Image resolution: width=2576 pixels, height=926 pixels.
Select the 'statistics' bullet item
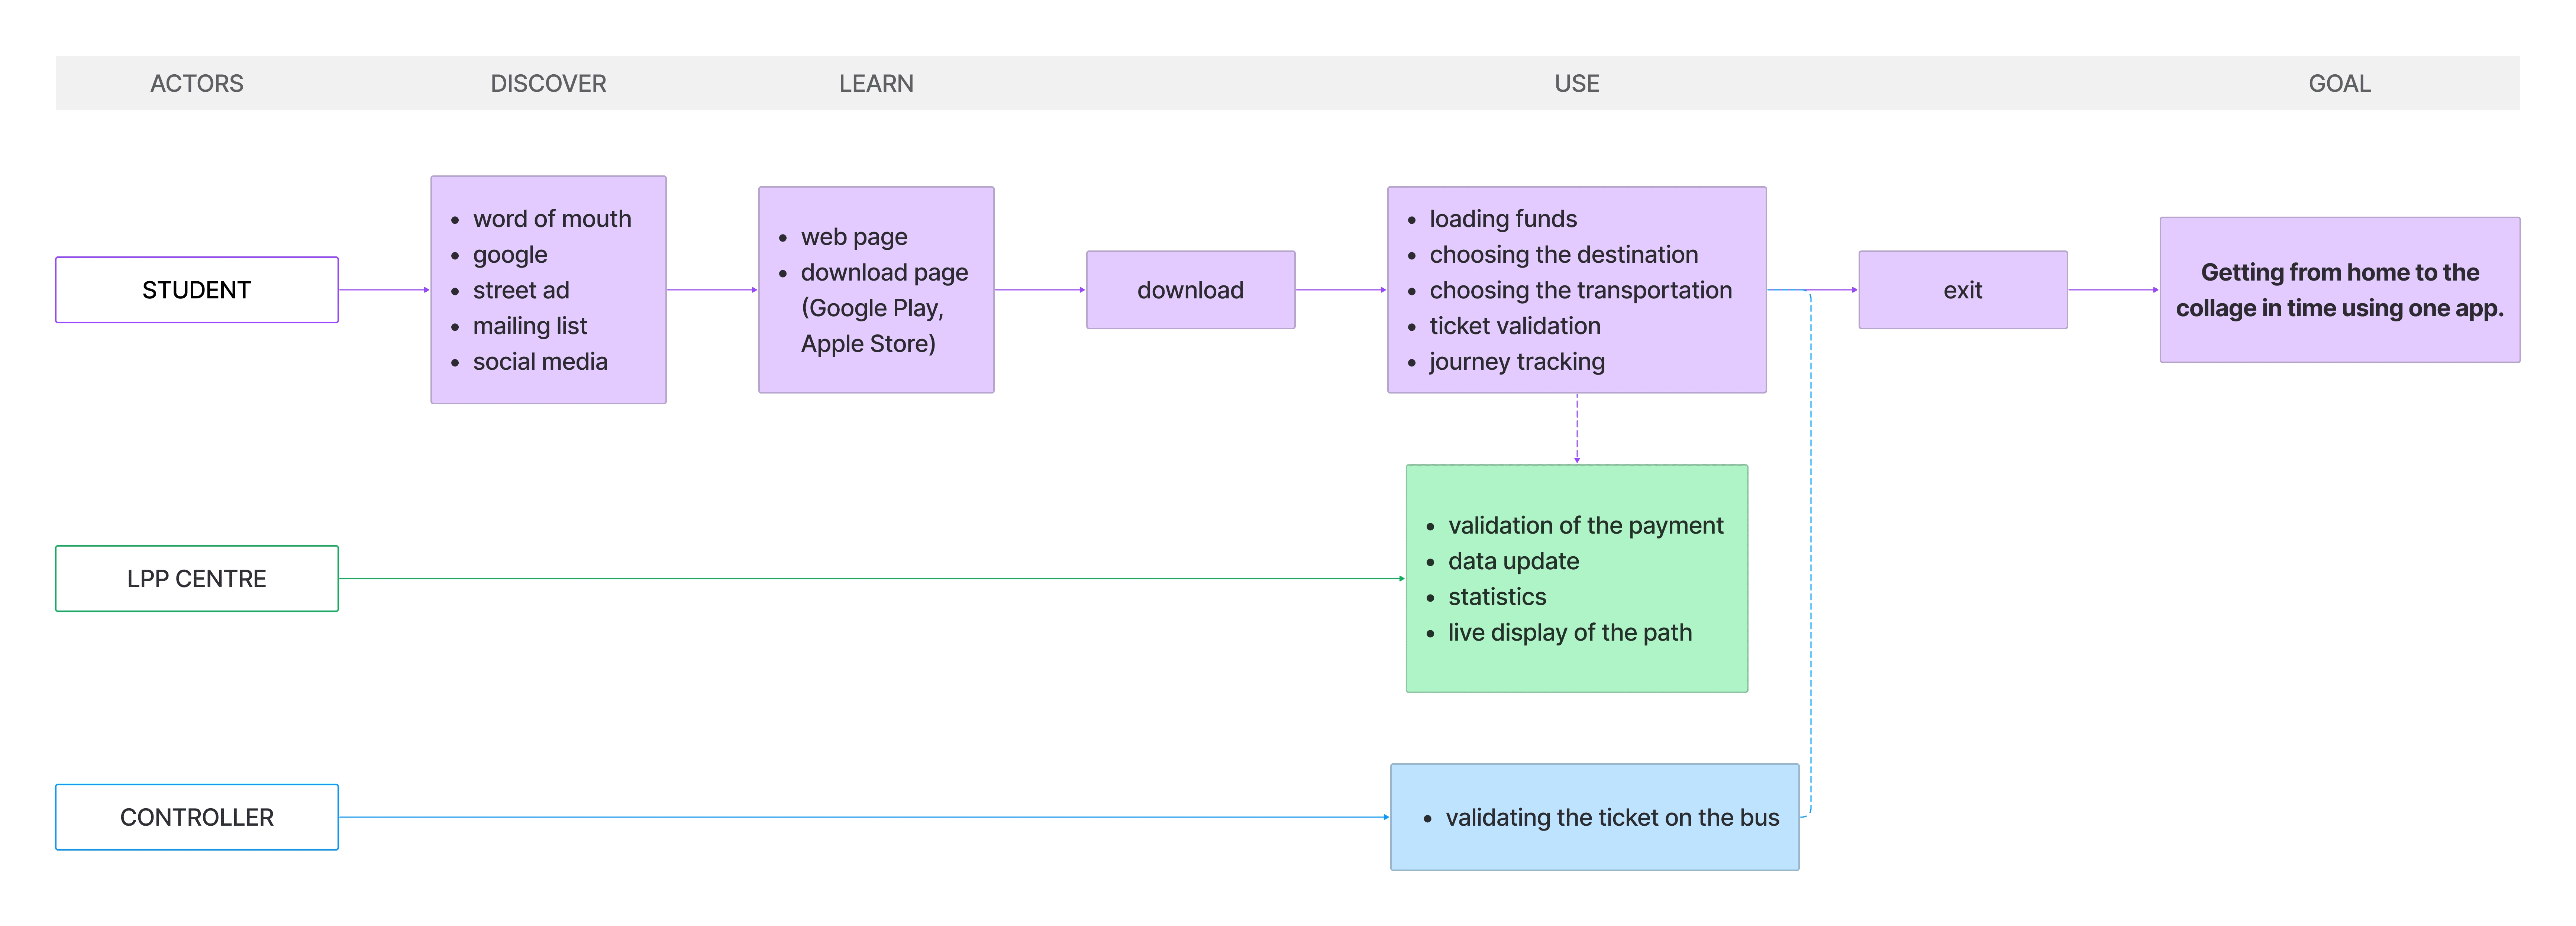(1497, 597)
